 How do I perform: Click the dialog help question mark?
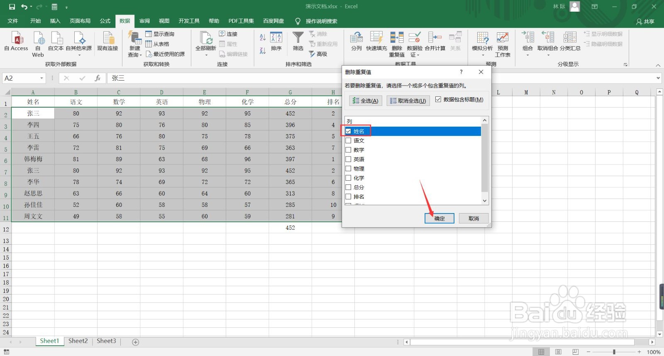click(x=461, y=72)
